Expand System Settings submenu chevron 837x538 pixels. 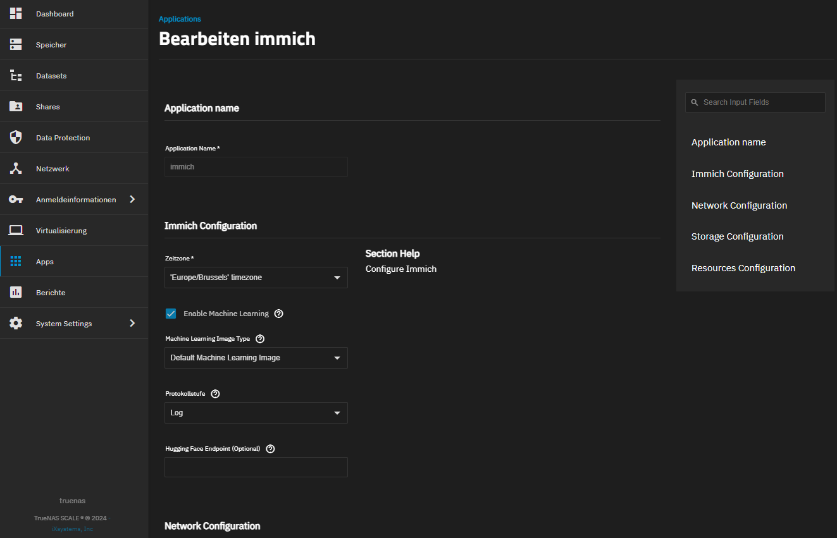[x=132, y=323]
